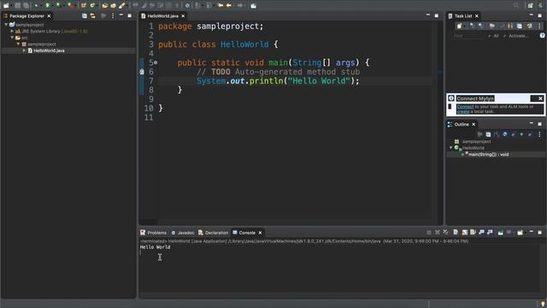Collapse HelloWorld class in Outline
547x308 pixels.
pos(450,148)
